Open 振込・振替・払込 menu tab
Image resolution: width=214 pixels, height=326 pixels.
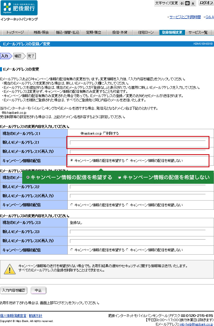tap(67, 32)
